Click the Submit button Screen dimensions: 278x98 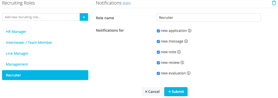tap(176, 92)
